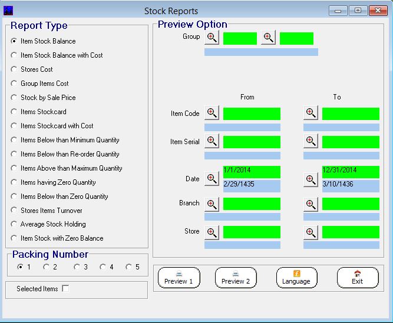Open the Language button
The width and height of the screenshot is (393, 323).
(x=296, y=278)
